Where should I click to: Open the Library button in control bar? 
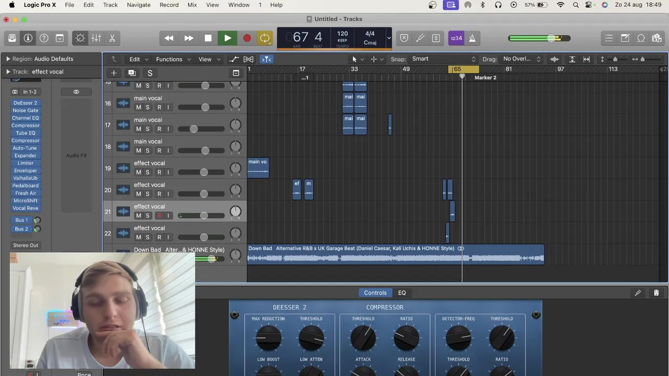(12, 38)
